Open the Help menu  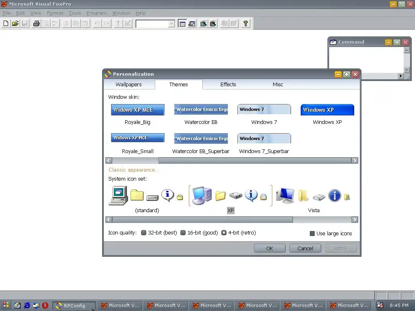pos(141,13)
